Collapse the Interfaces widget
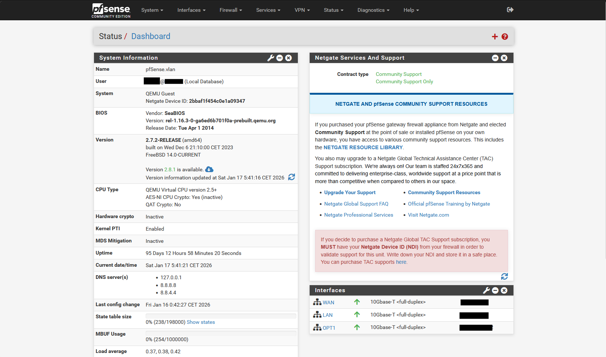Screen dimensions: 606x357 click(495, 290)
